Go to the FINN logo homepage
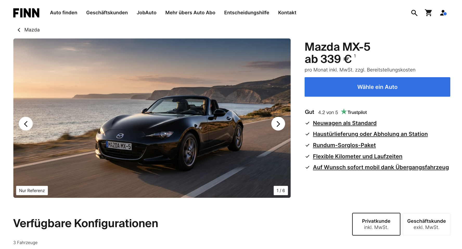Screen dimensions: 462x249 26,13
